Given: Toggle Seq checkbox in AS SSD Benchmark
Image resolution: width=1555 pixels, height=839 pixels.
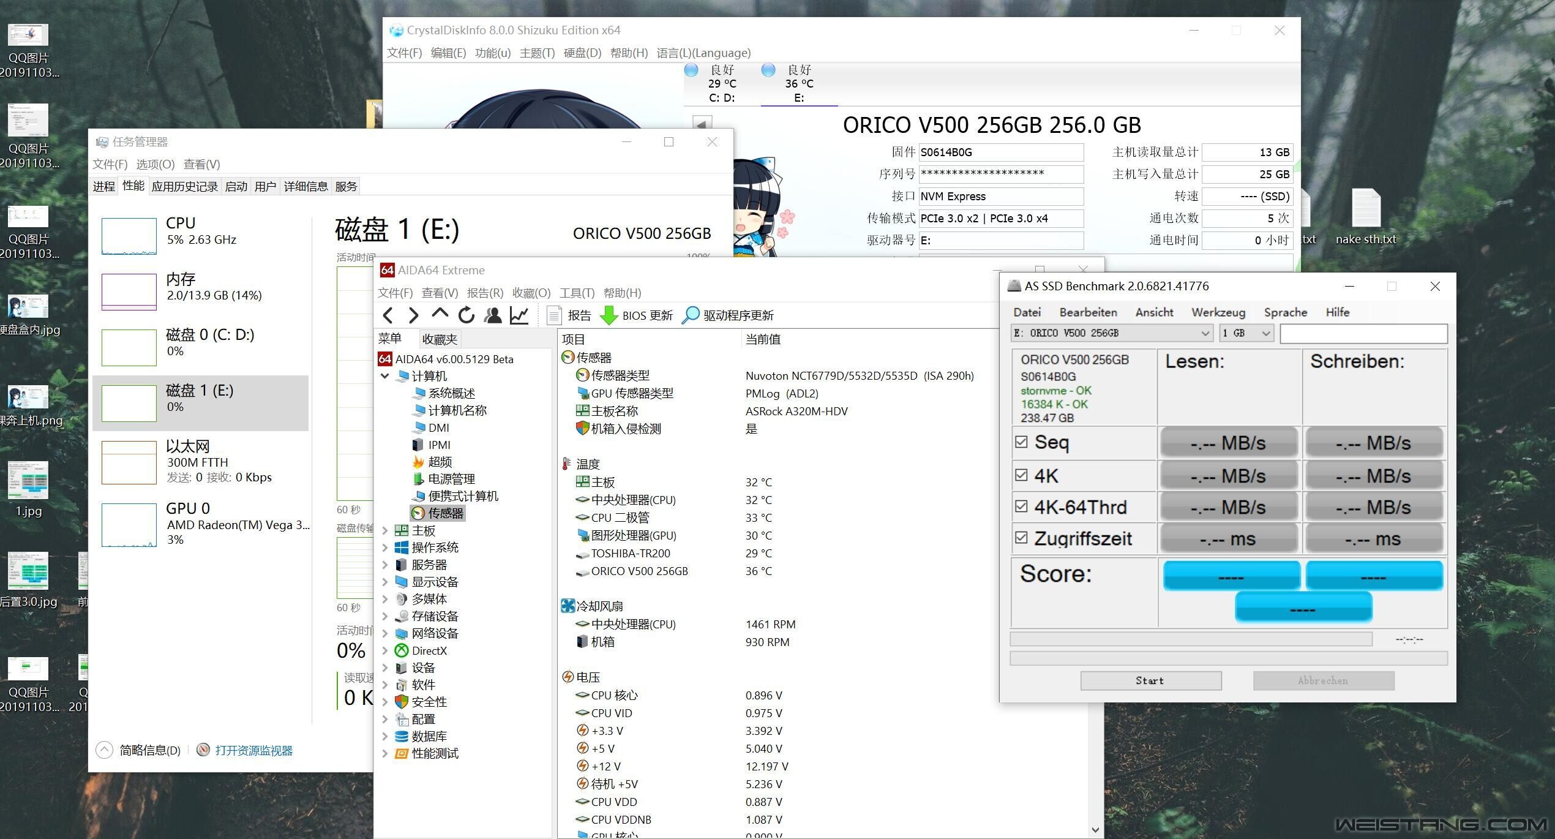Looking at the screenshot, I should pyautogui.click(x=1021, y=442).
